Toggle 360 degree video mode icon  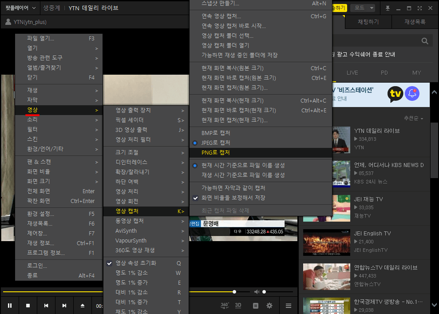tap(225, 306)
